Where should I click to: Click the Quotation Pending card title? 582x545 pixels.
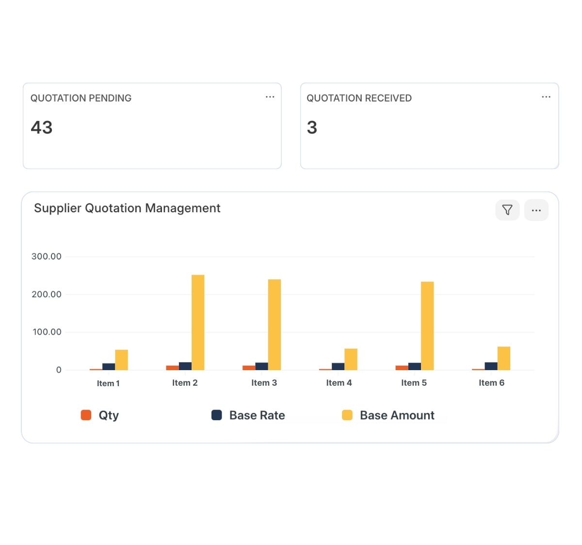81,98
